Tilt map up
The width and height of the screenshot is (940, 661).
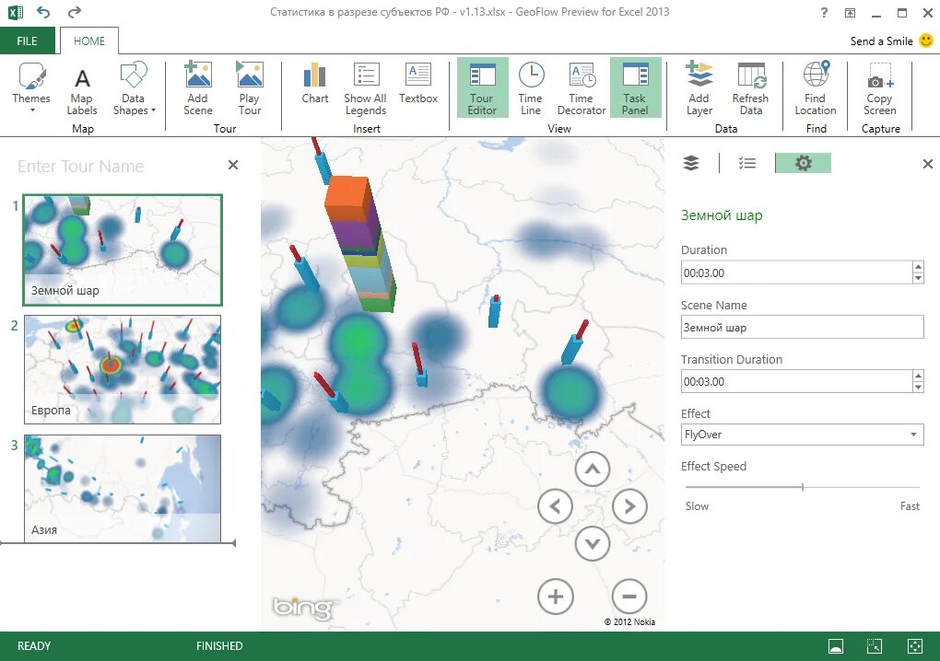click(593, 469)
